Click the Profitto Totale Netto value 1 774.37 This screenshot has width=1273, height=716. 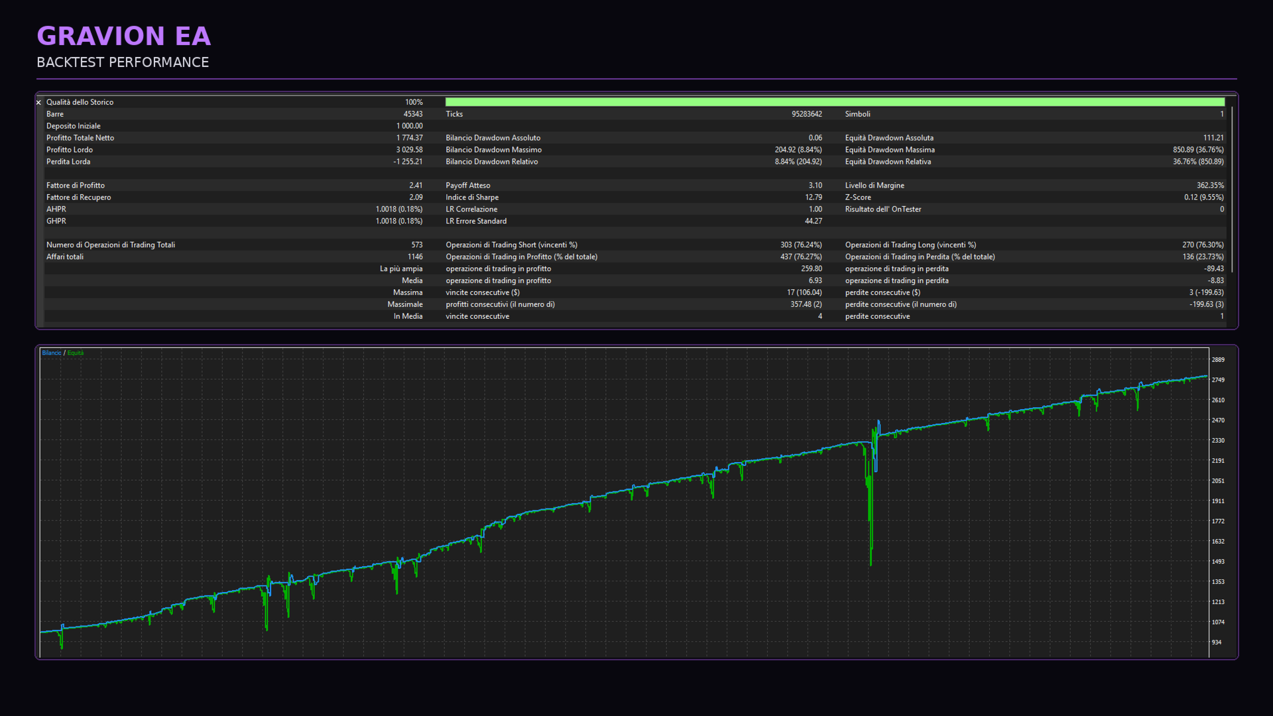pyautogui.click(x=409, y=138)
